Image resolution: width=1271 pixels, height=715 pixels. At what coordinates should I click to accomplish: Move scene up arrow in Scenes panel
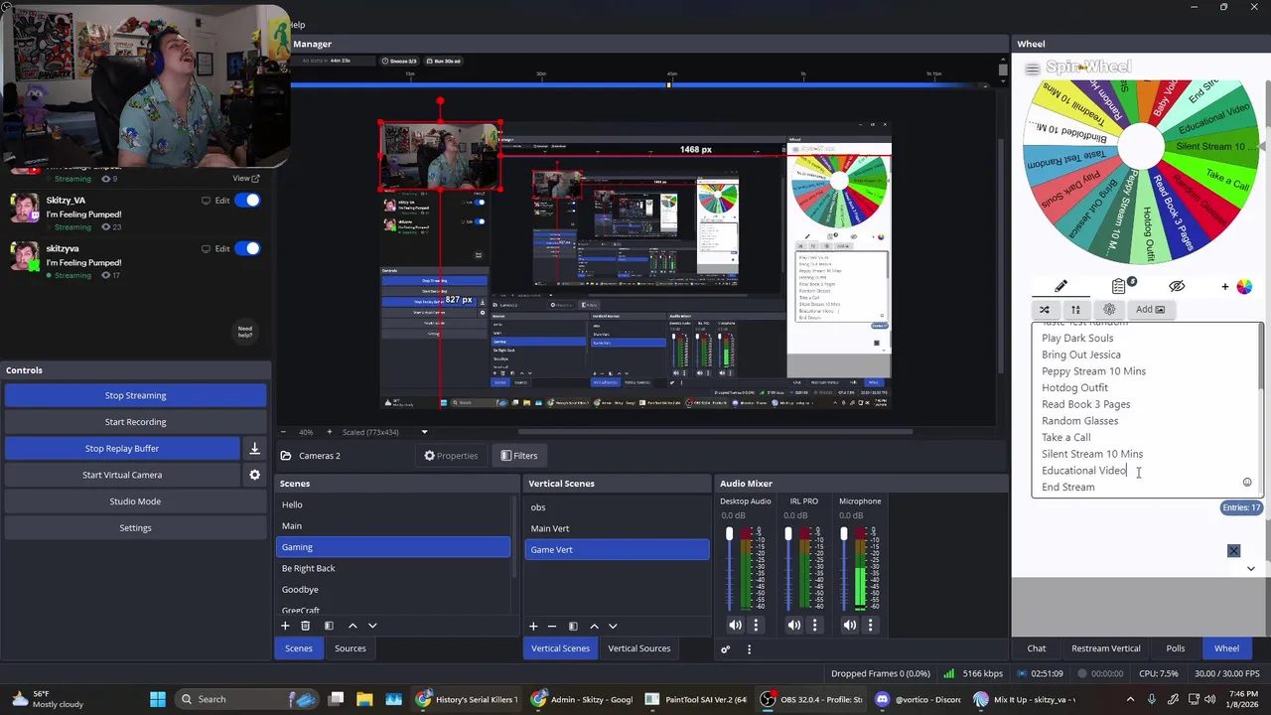click(353, 626)
